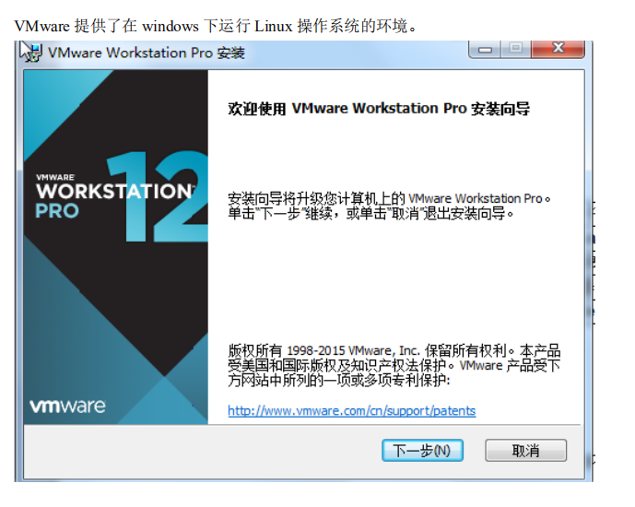Image resolution: width=635 pixels, height=507 pixels.
Task: Close the installer with the red X
Action: point(559,49)
